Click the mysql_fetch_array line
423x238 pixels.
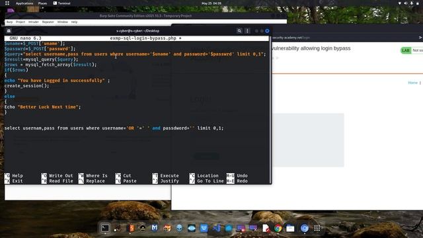pos(50,65)
